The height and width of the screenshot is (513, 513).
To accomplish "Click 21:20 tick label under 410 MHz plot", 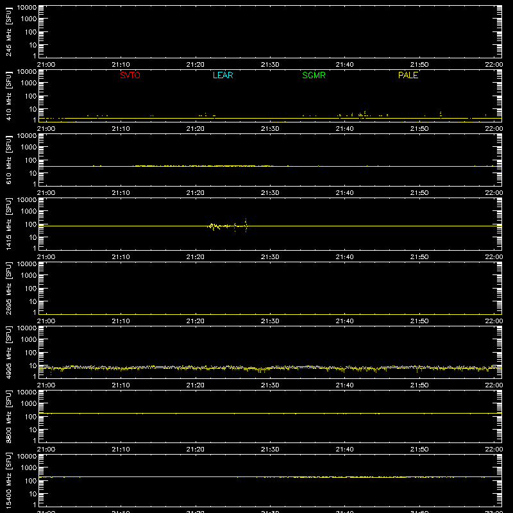I will (x=196, y=129).
